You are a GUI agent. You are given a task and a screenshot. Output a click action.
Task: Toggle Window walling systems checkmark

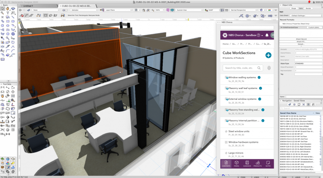pos(259,77)
